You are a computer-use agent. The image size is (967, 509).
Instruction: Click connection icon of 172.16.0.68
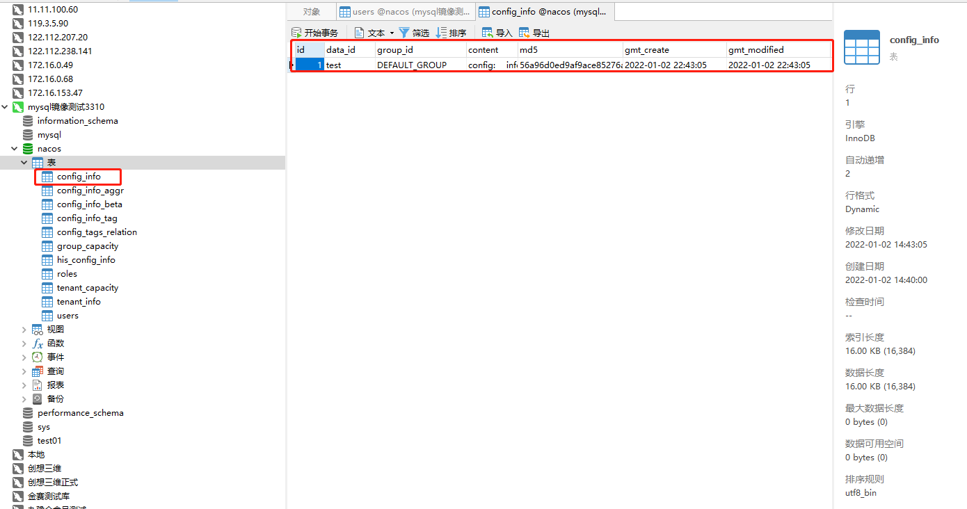tap(18, 79)
